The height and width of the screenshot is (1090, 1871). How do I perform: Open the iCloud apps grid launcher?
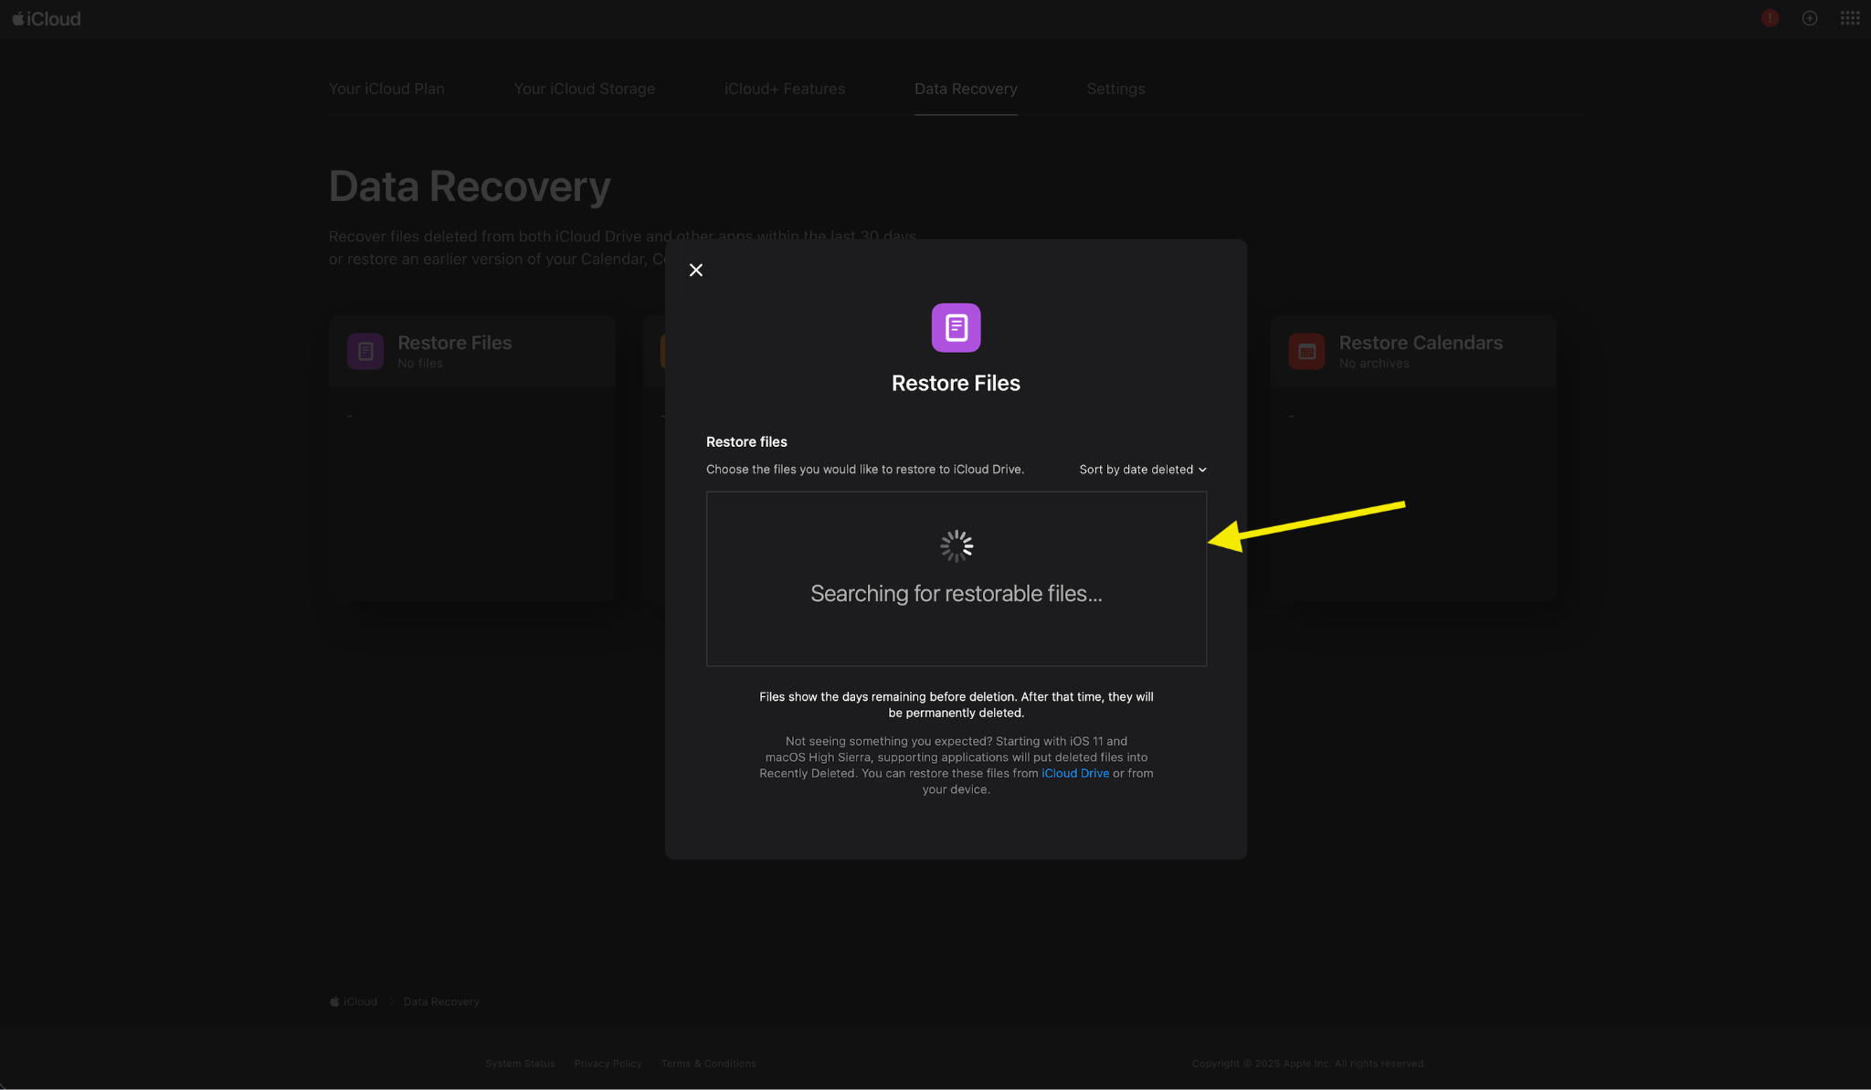coord(1848,17)
